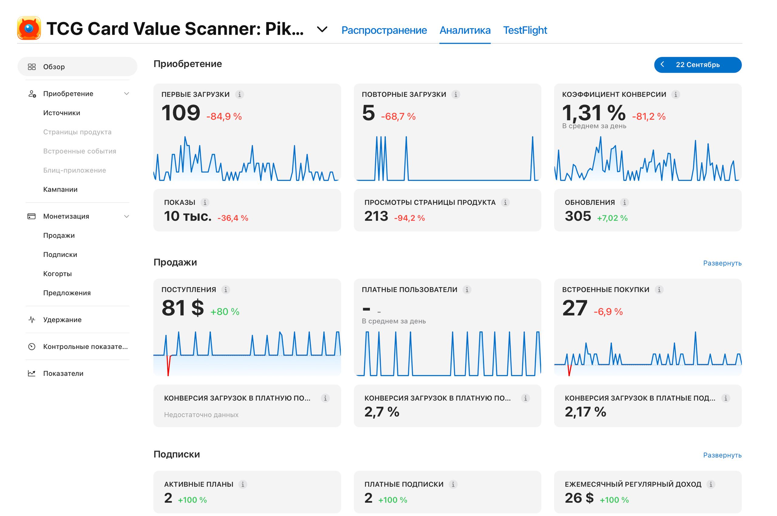Open the TestFlight tab

tap(525, 30)
